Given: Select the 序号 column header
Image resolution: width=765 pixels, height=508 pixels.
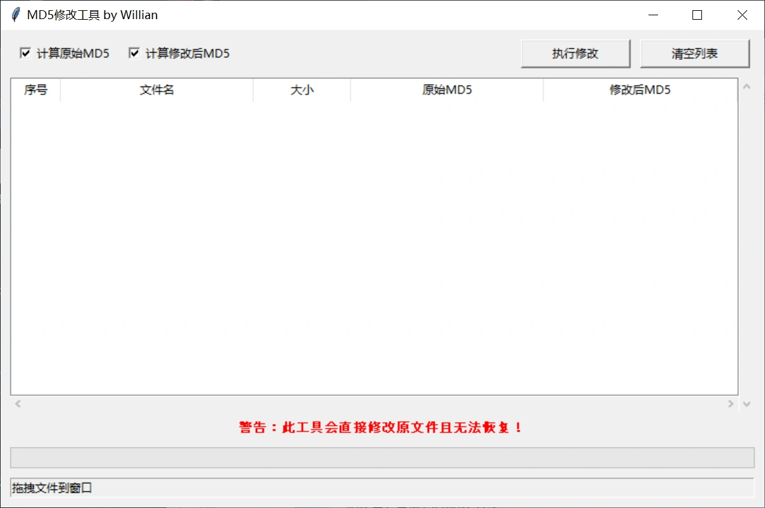Looking at the screenshot, I should click(35, 90).
